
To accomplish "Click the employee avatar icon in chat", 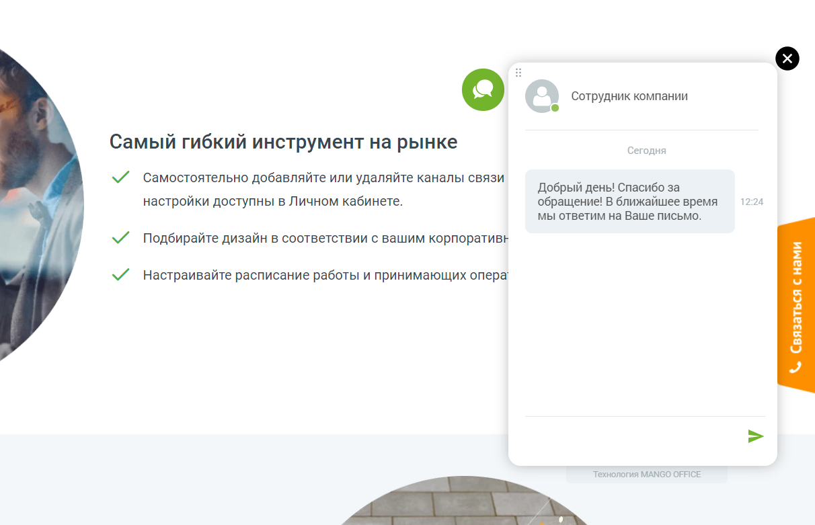I will click(x=542, y=96).
